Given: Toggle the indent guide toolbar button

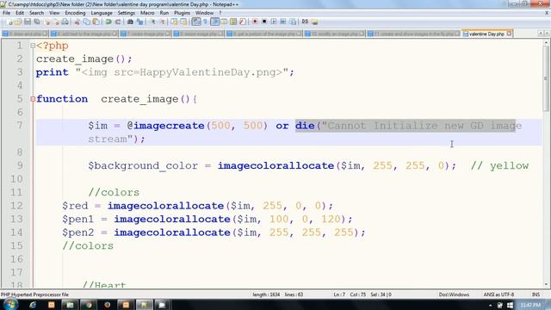Looking at the screenshot, I should click(x=214, y=22).
